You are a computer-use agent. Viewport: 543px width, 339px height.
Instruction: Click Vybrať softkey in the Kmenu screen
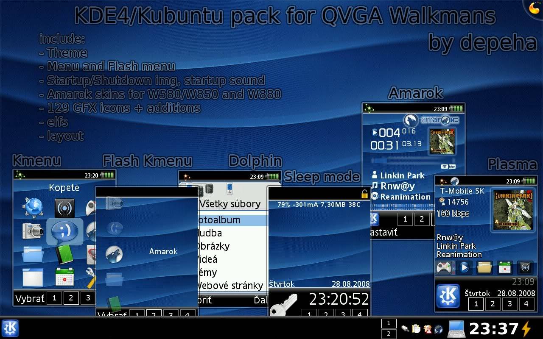pos(30,298)
